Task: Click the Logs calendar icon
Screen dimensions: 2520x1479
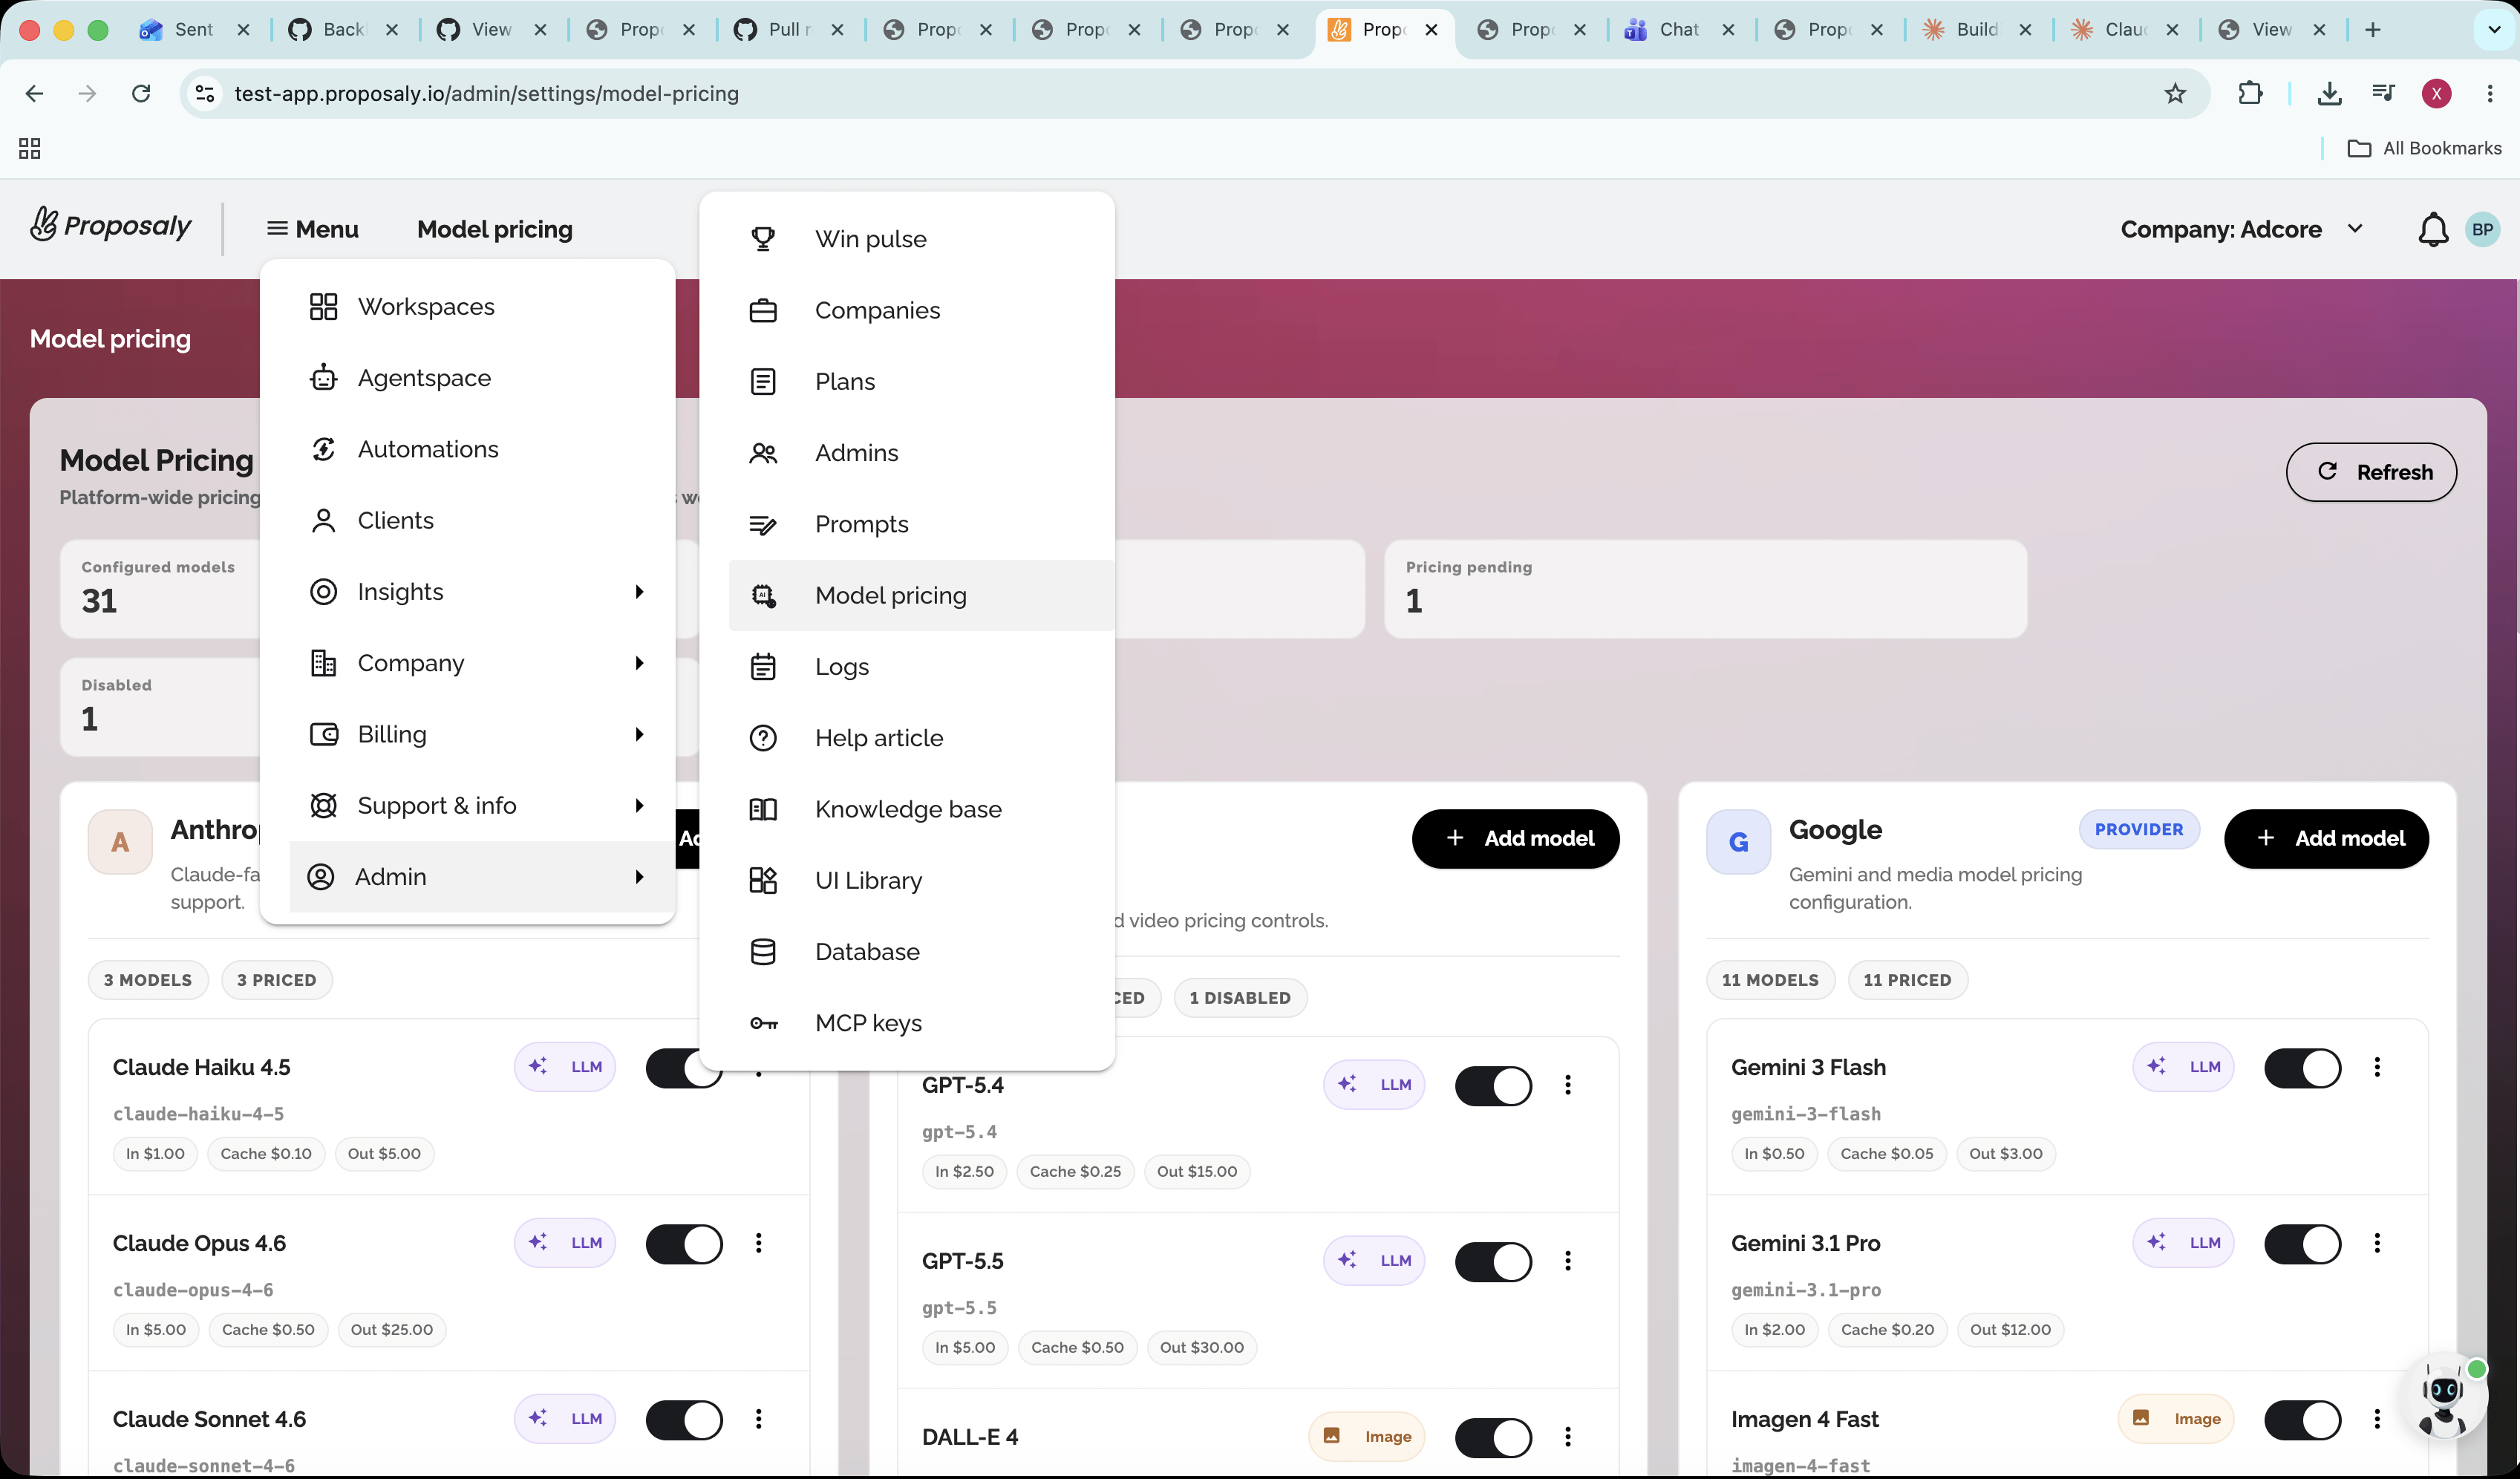Action: [763, 667]
